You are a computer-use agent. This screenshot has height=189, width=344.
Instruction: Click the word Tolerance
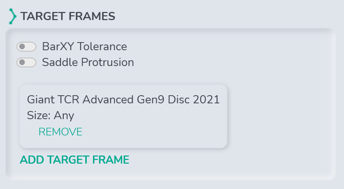[x=102, y=46]
